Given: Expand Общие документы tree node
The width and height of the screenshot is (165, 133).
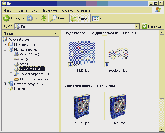Looking at the screenshot, I should pyautogui.click(x=11, y=79).
